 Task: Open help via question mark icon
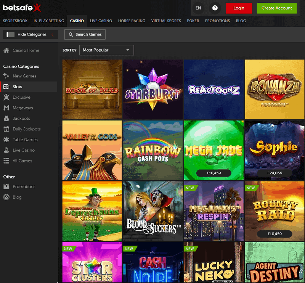coord(215,8)
